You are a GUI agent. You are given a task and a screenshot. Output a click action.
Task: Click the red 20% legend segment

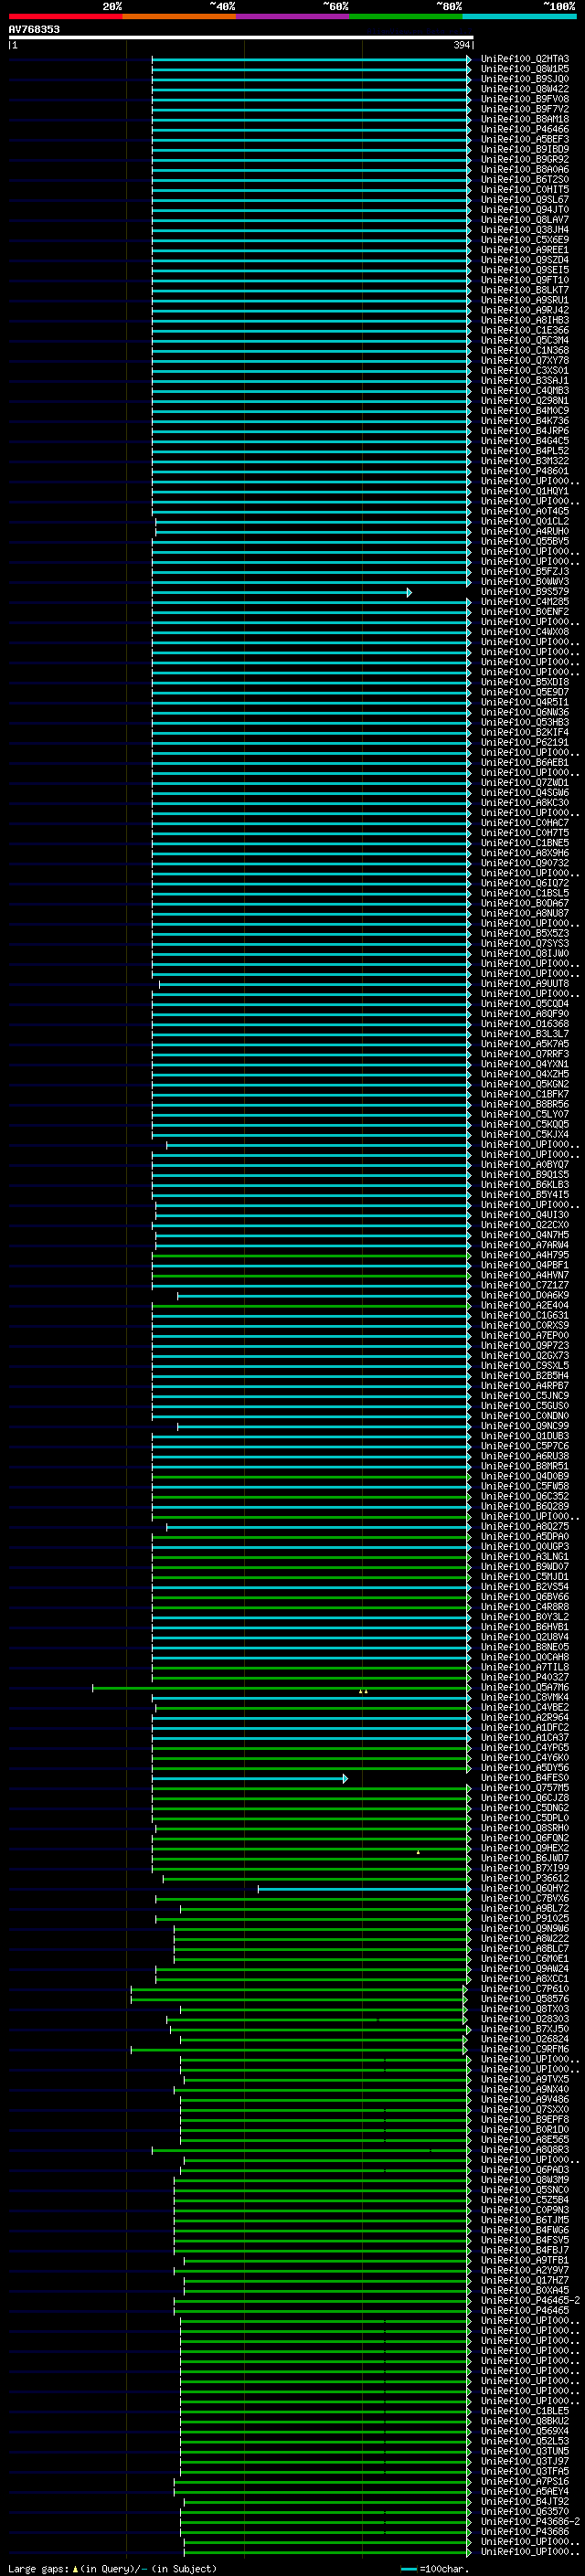point(65,16)
